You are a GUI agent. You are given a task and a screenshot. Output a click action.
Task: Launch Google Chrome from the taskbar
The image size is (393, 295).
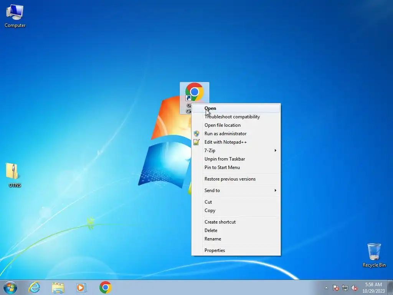click(105, 287)
